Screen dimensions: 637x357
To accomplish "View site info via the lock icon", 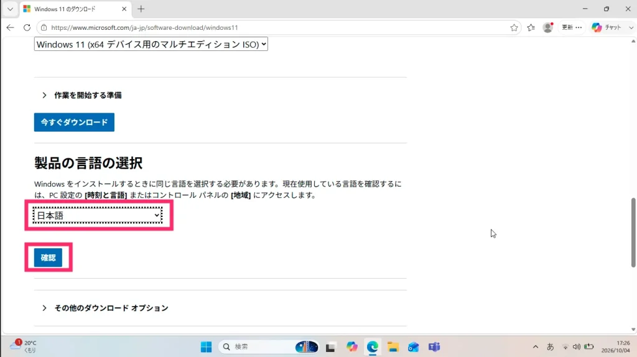I will click(x=44, y=27).
